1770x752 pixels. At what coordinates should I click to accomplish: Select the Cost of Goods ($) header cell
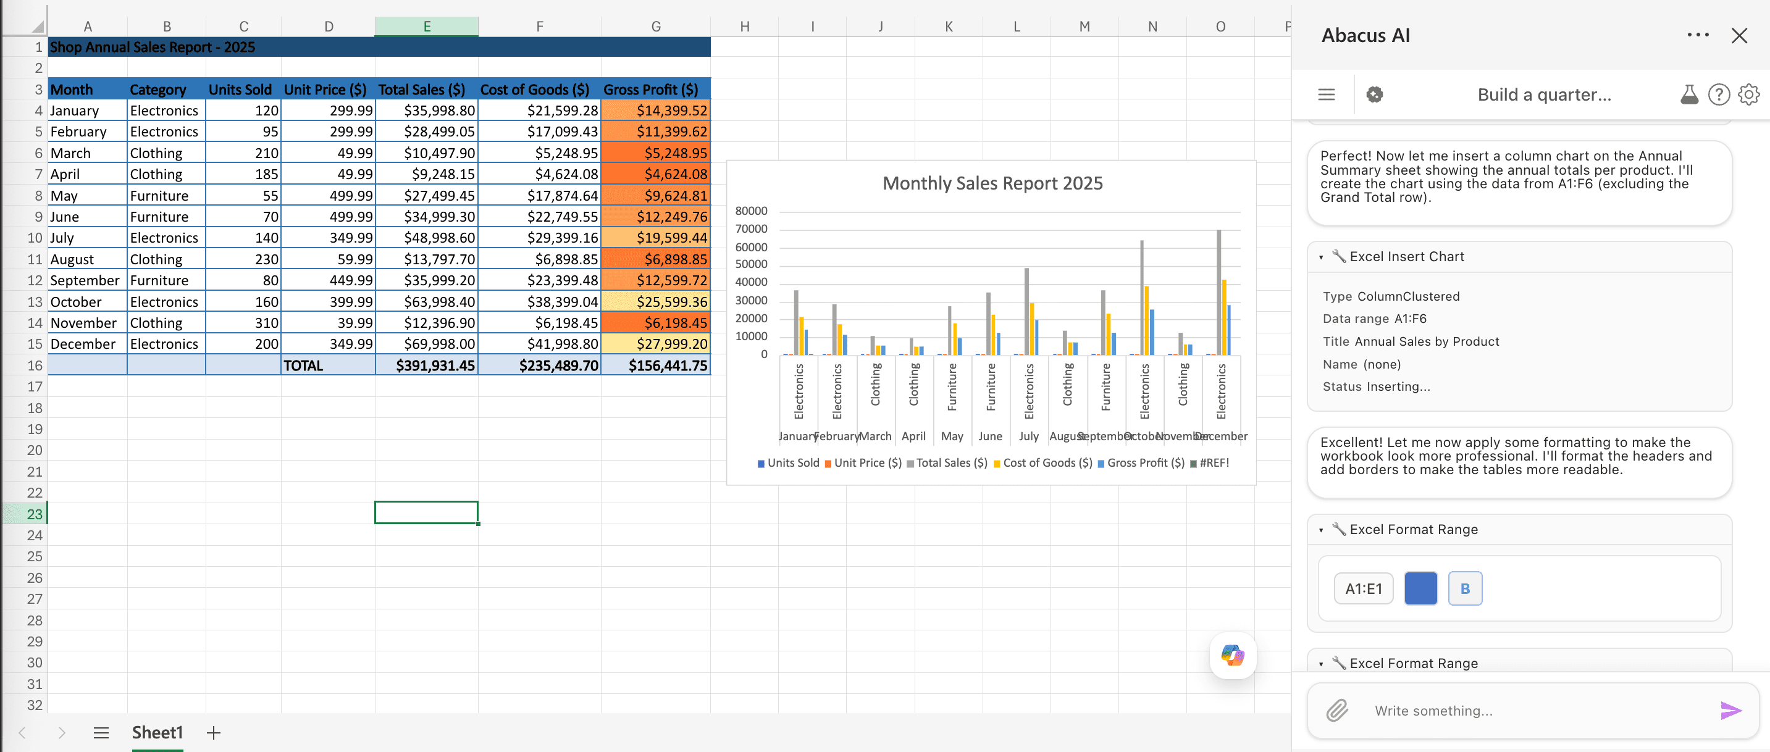pyautogui.click(x=539, y=90)
